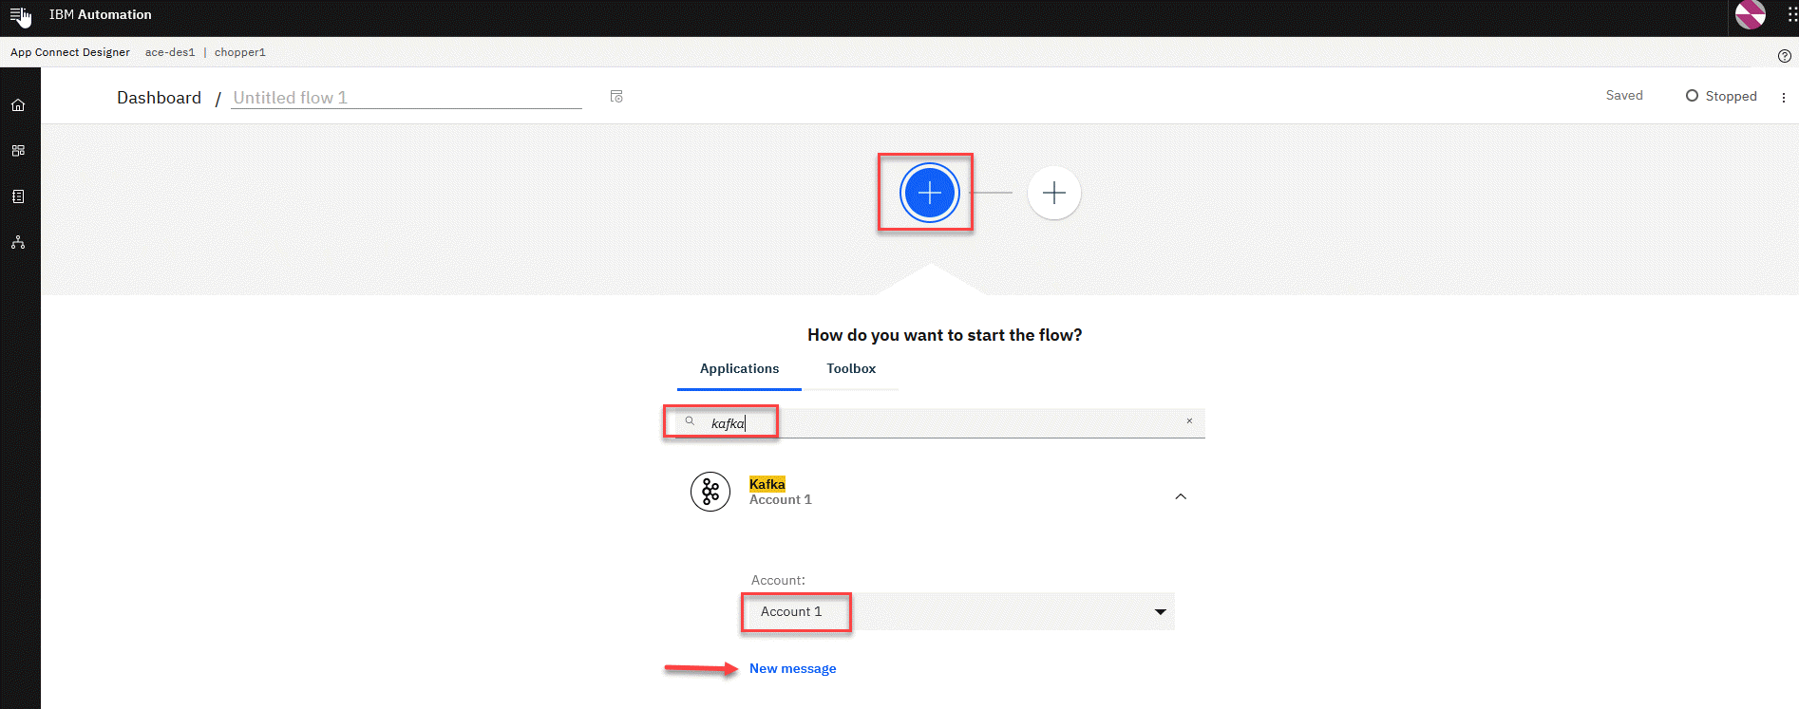Open the flow options kebab menu

[x=1783, y=97]
